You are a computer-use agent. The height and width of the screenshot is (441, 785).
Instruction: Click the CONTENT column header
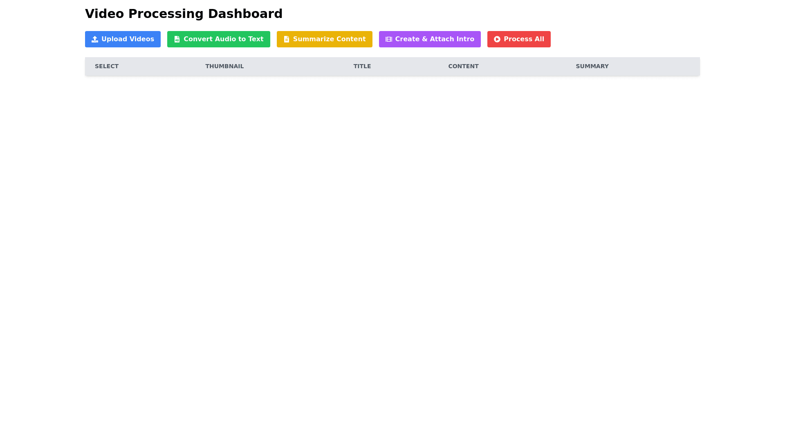pos(463,66)
